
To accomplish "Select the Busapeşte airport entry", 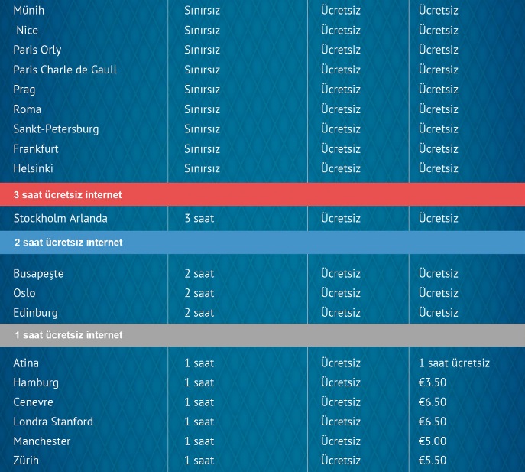I will 38,274.
